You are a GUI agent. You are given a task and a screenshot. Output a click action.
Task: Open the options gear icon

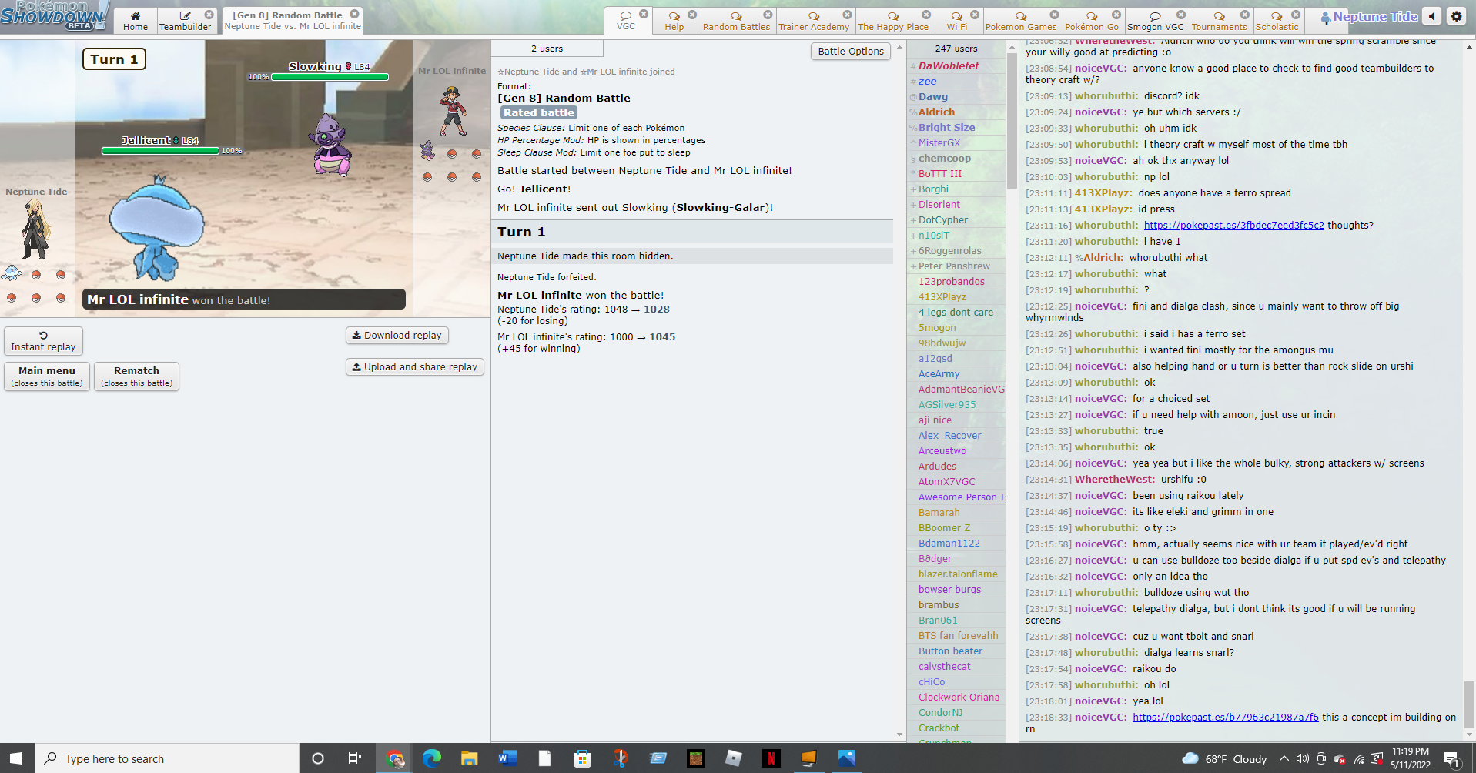coord(1456,16)
